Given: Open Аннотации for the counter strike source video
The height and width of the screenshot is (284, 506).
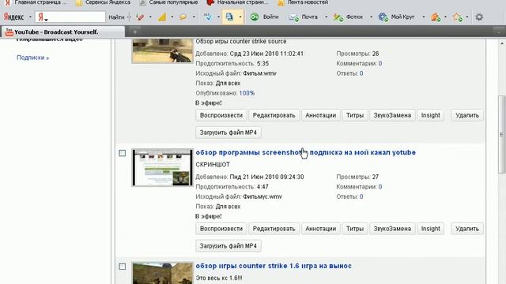Looking at the screenshot, I should [x=320, y=115].
